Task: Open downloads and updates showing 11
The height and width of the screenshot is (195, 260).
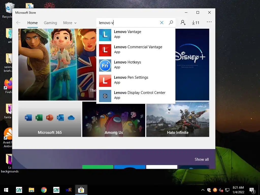Action: pos(196,23)
